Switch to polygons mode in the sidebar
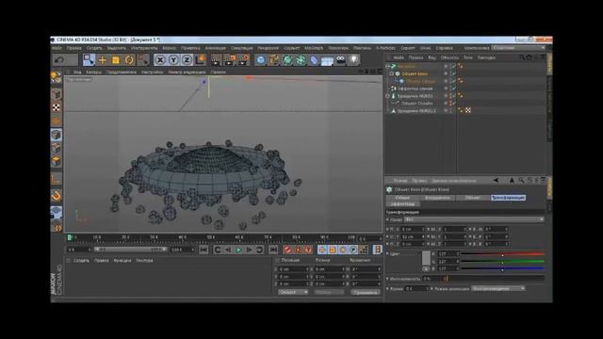603x339 pixels. [57, 161]
